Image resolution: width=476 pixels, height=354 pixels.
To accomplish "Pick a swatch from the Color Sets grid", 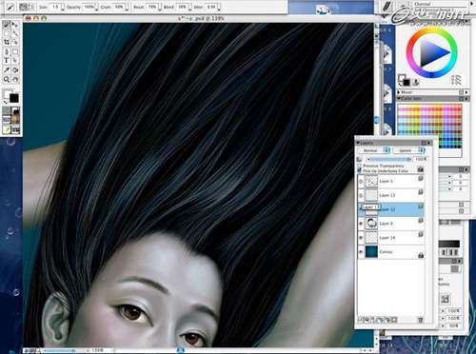I will pos(429,127).
